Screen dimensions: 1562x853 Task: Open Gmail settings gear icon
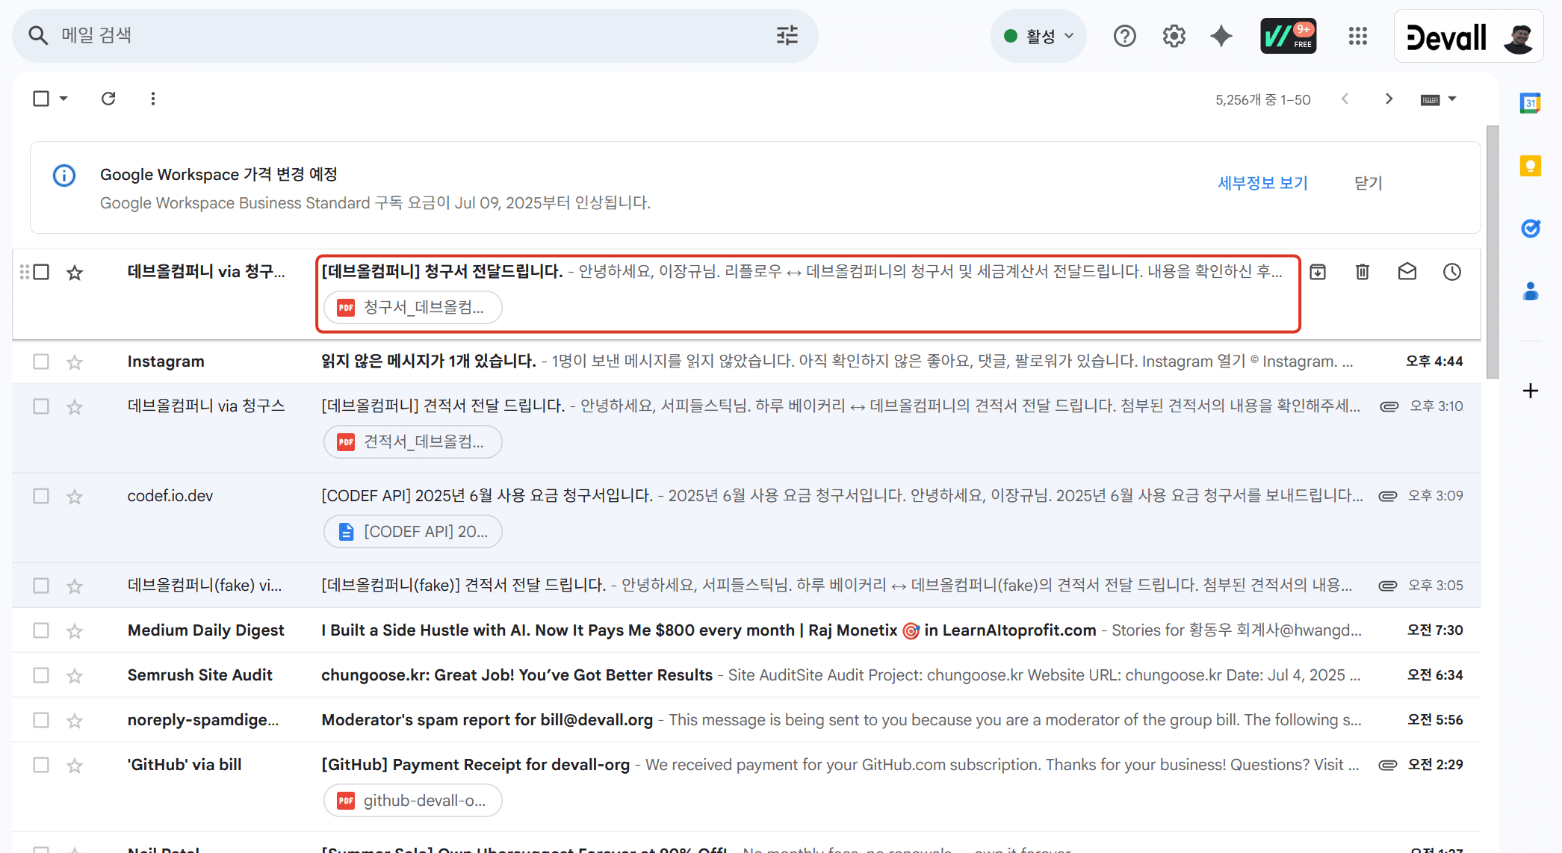(x=1174, y=36)
